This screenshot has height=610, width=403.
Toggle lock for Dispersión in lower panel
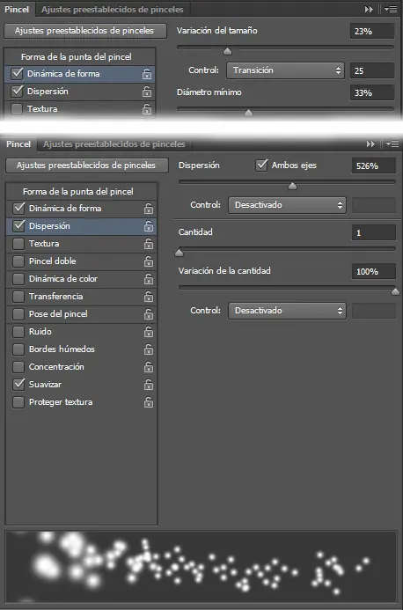point(148,226)
